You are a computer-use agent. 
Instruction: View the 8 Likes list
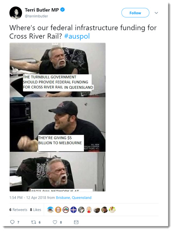click(36, 210)
